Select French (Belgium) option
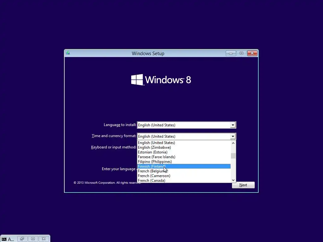 click(x=184, y=171)
